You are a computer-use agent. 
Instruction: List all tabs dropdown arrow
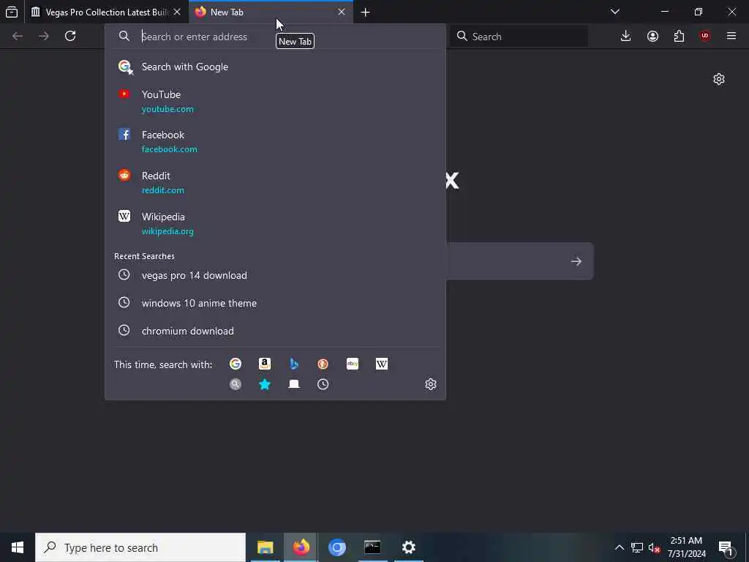[x=615, y=12]
